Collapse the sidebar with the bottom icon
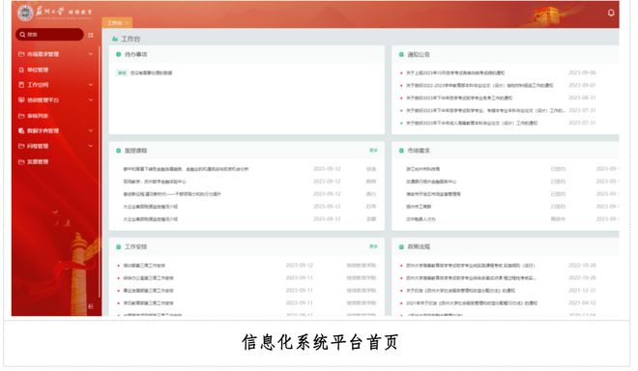The height and width of the screenshot is (371, 638). coord(91,306)
